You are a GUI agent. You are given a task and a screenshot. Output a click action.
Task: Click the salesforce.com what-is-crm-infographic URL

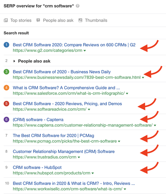coord(69,93)
